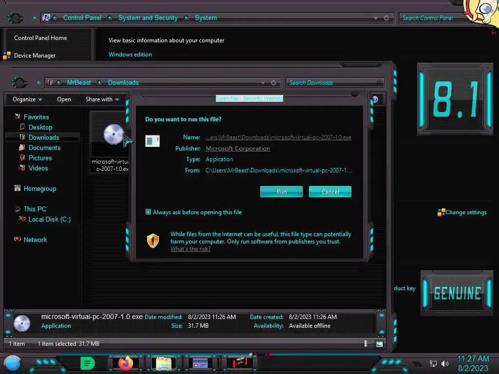Switch to large icons view in the status bar
The height and width of the screenshot is (374, 499).
[379, 344]
